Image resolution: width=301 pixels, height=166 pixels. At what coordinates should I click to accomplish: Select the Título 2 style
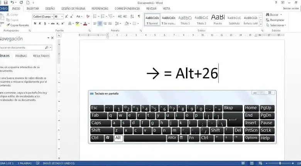click(x=201, y=20)
